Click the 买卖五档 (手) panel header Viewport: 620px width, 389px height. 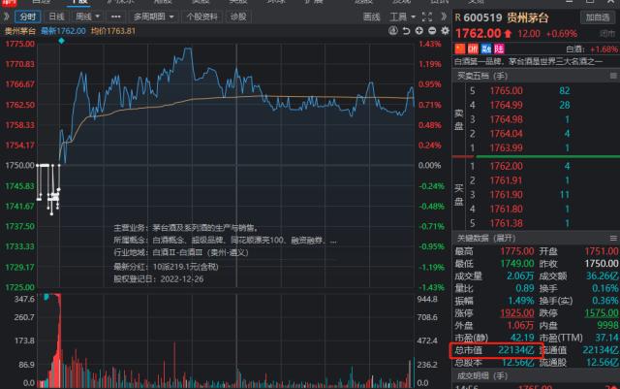point(482,76)
